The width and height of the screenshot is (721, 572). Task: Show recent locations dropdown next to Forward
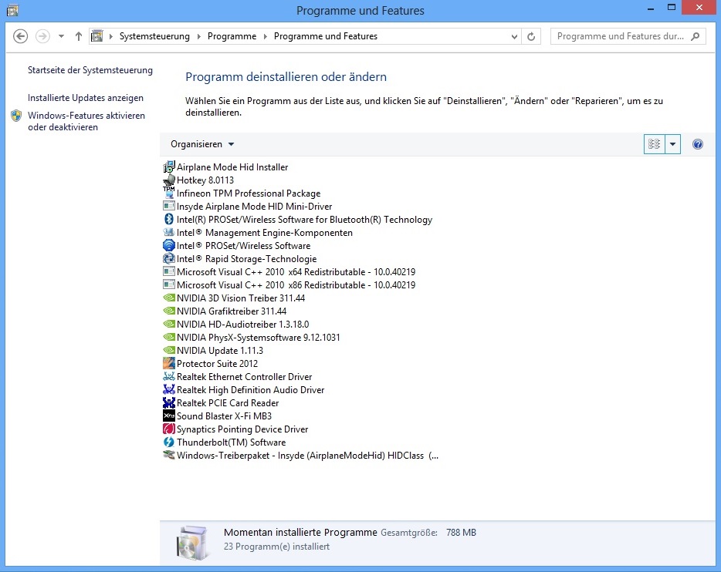click(x=61, y=36)
